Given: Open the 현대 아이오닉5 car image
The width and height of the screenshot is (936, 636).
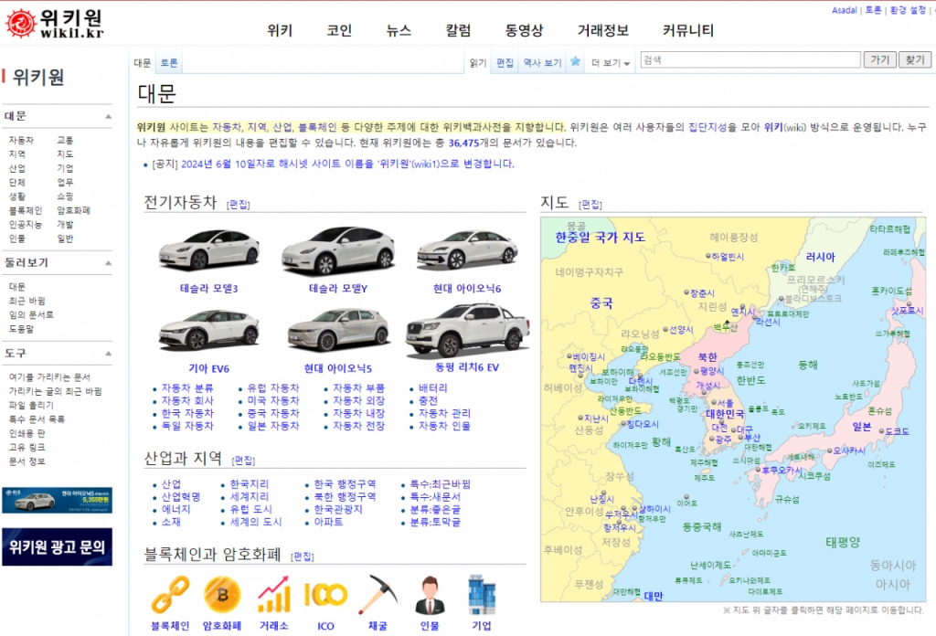Looking at the screenshot, I should [338, 330].
